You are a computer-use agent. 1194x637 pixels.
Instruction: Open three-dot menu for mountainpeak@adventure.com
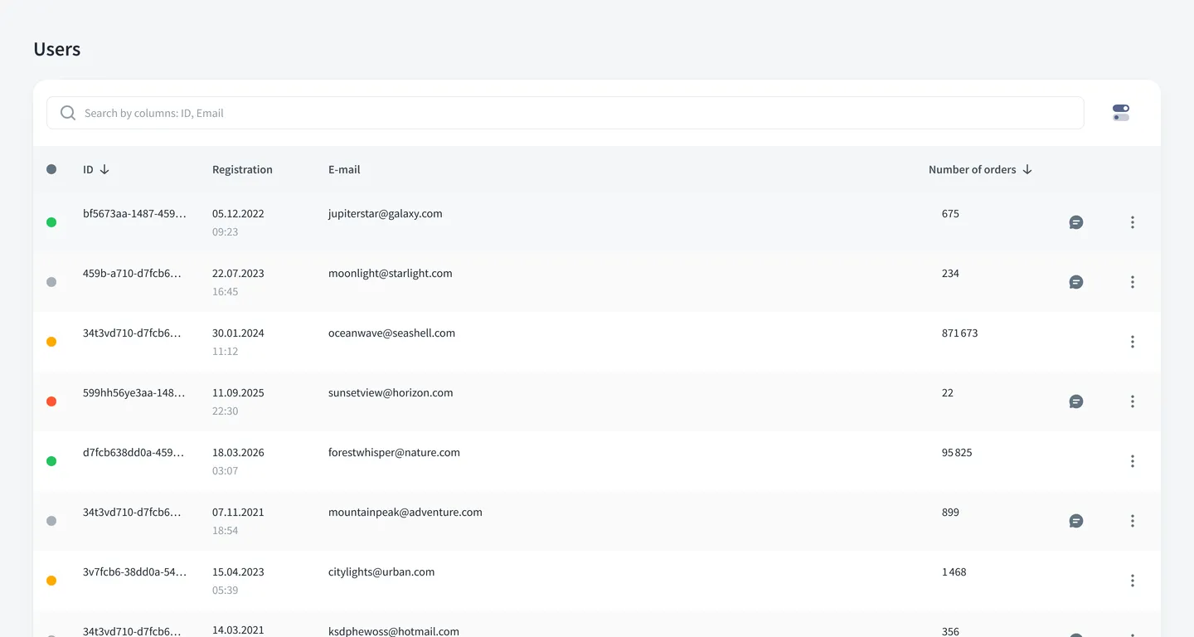pyautogui.click(x=1133, y=521)
